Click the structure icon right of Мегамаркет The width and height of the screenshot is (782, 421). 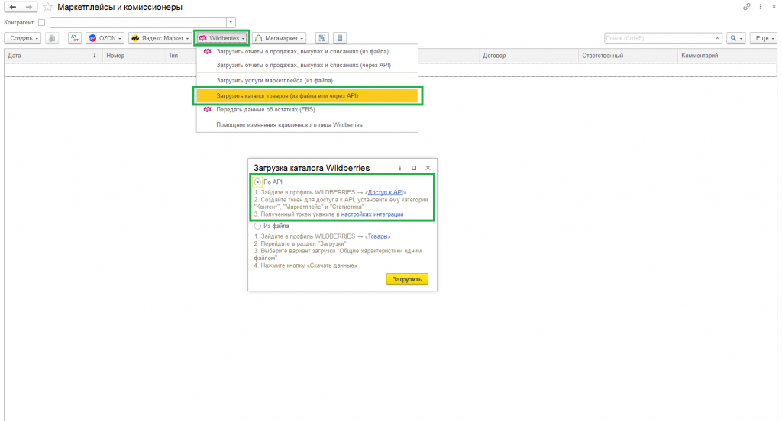coord(322,38)
